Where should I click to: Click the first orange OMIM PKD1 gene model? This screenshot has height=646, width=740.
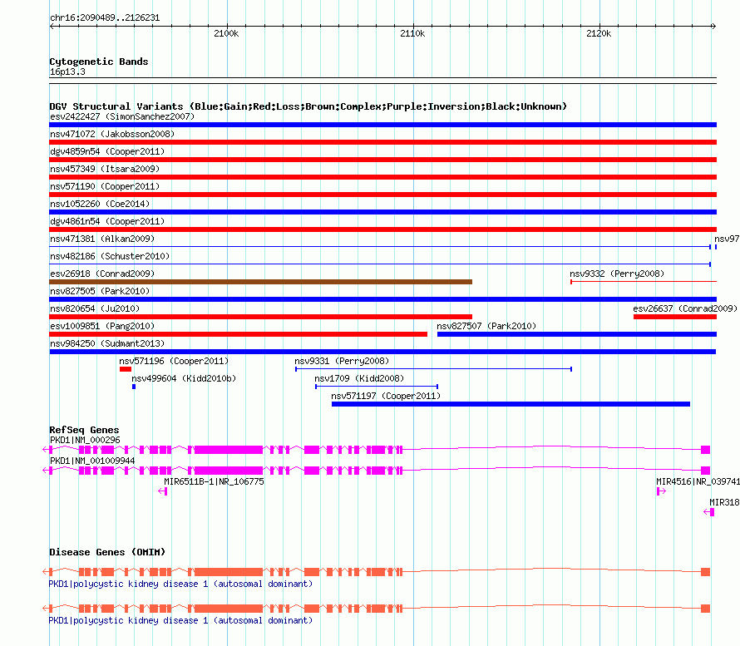(x=377, y=572)
